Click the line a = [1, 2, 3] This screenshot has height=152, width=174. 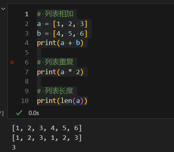pyautogui.click(x=62, y=24)
